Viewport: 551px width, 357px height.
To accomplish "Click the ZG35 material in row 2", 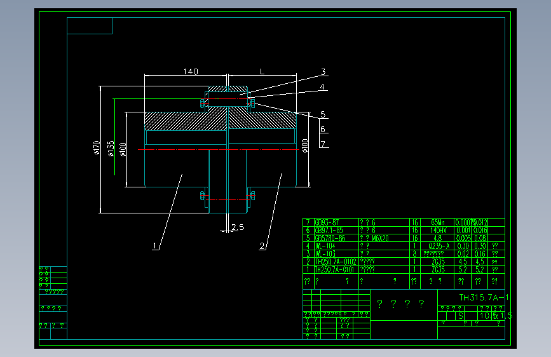I will [439, 262].
